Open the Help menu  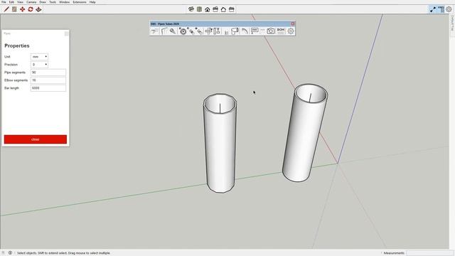(92, 2)
